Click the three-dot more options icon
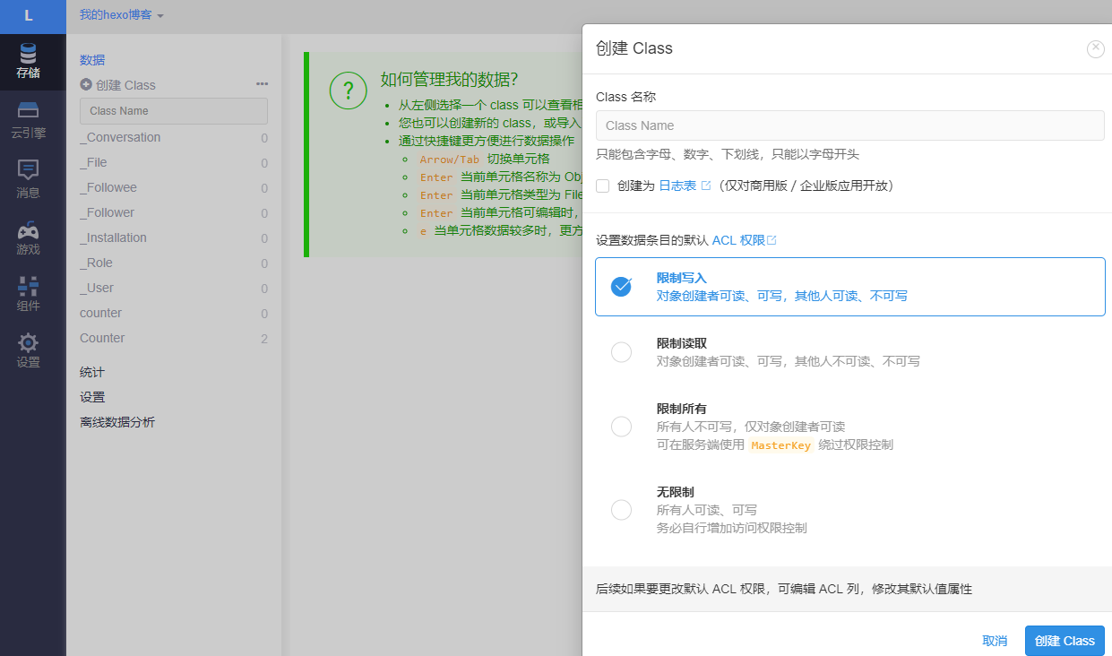Image resolution: width=1112 pixels, height=656 pixels. click(262, 84)
